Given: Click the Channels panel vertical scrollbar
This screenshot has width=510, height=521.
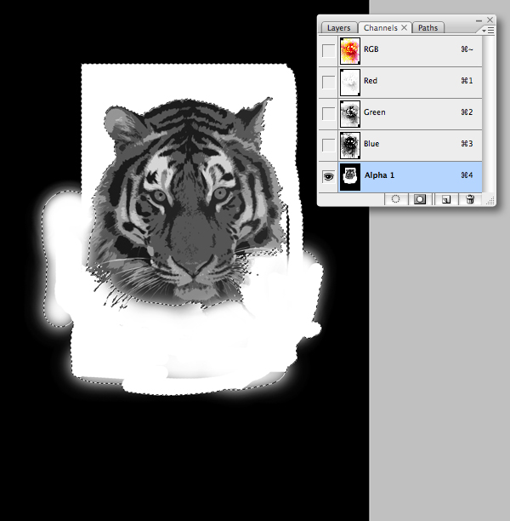Looking at the screenshot, I should click(x=489, y=114).
